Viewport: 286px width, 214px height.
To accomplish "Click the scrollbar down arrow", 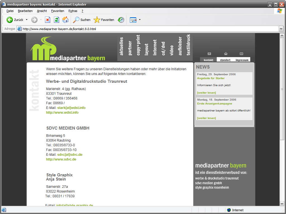I will [x=282, y=204].
